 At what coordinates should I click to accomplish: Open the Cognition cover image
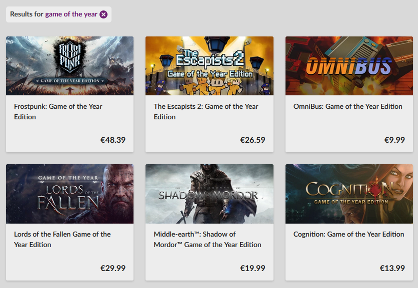coord(349,194)
